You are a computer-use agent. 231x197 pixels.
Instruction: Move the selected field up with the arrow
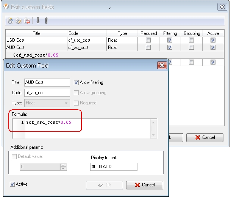[x=46, y=21]
